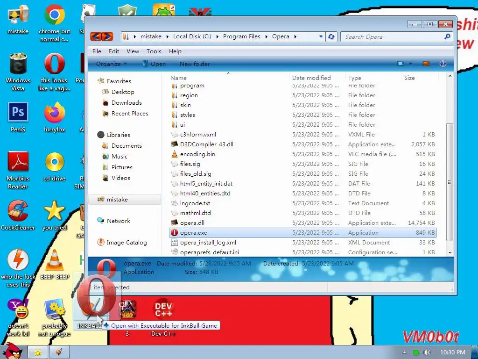Select Recent Places in navigation pane
Screen dimensions: 478x359
click(130, 114)
